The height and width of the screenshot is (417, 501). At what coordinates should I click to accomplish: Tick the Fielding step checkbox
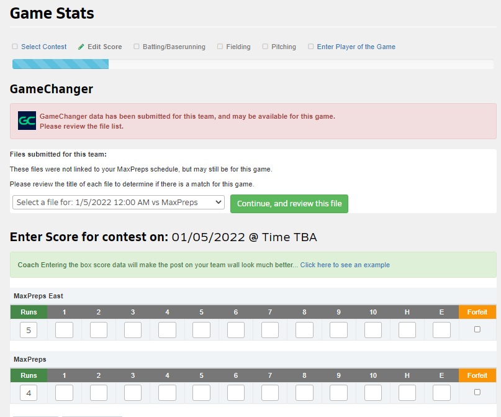coord(220,47)
